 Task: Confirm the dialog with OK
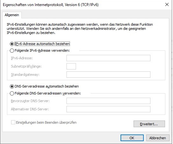132,138
